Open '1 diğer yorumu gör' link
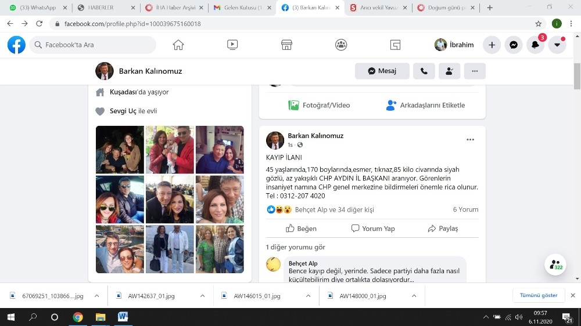The height and width of the screenshot is (326, 581). [295, 247]
